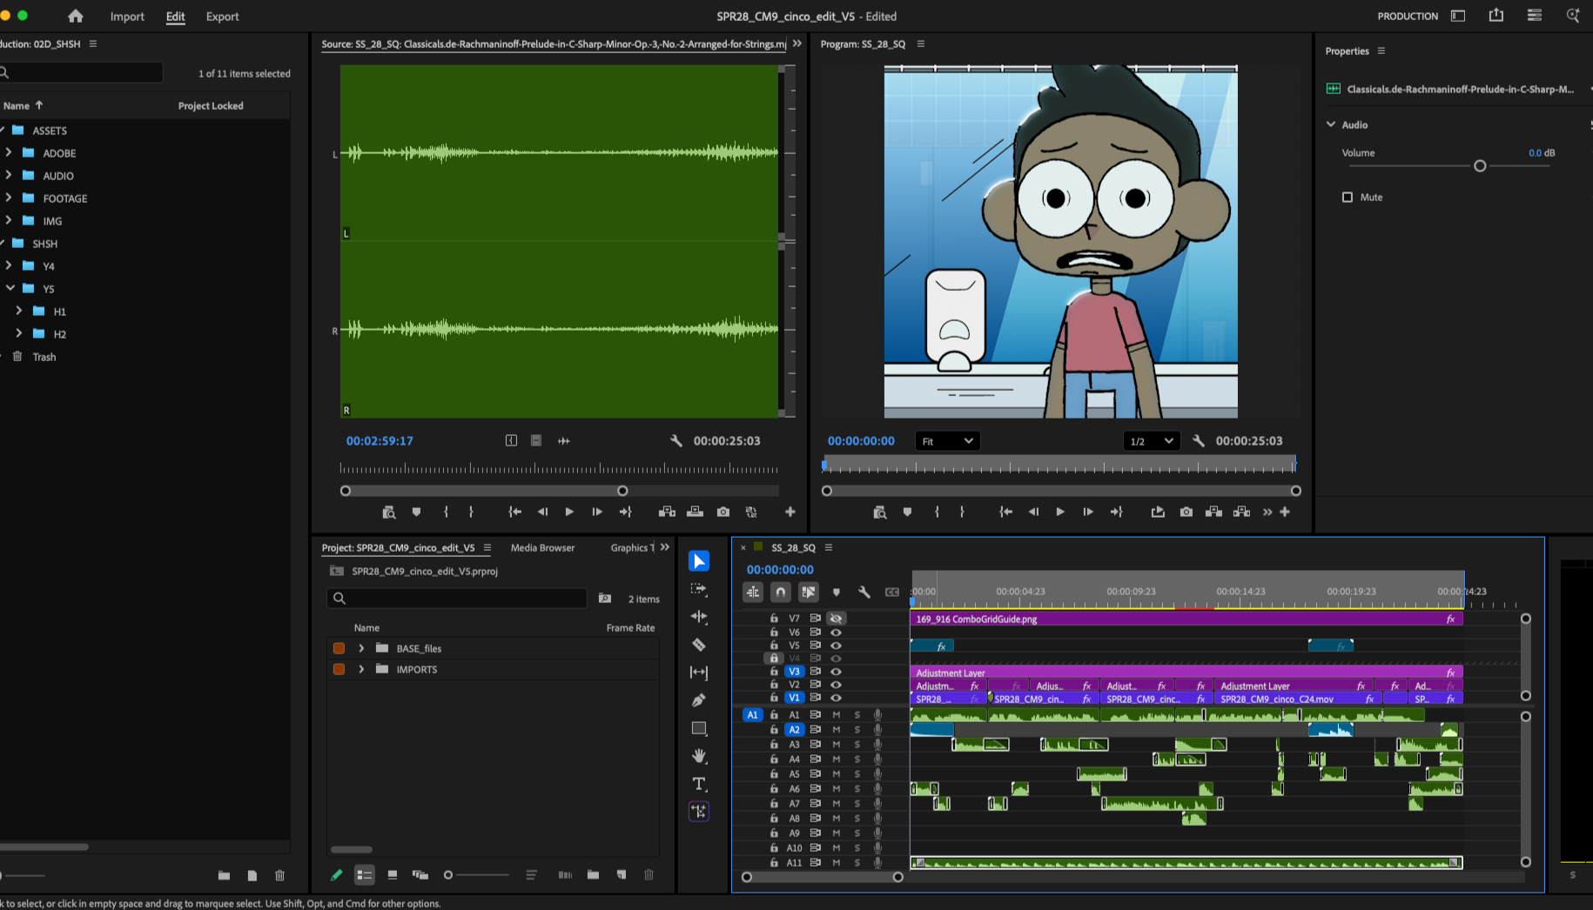Create new bin in Project panel
Screen dimensions: 1593x910
point(593,875)
